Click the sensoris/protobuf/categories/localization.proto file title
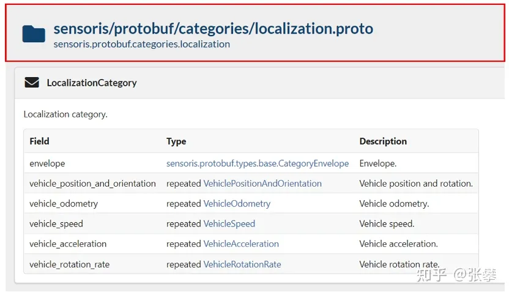The height and width of the screenshot is (295, 509). (x=214, y=29)
